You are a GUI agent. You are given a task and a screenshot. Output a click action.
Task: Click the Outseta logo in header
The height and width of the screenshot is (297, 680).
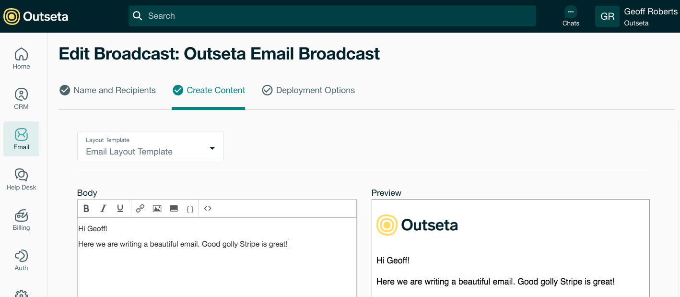click(35, 16)
